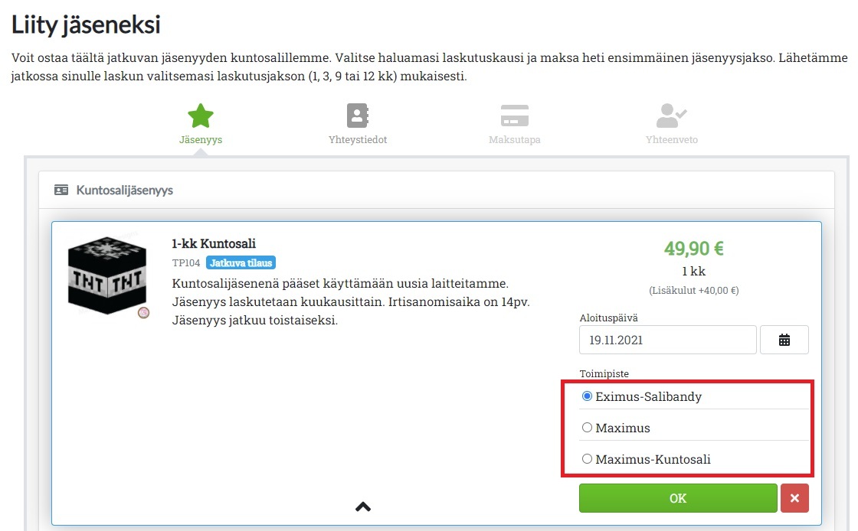Click the 1-kk Kuntosali product title
The width and height of the screenshot is (858, 531).
tap(214, 244)
